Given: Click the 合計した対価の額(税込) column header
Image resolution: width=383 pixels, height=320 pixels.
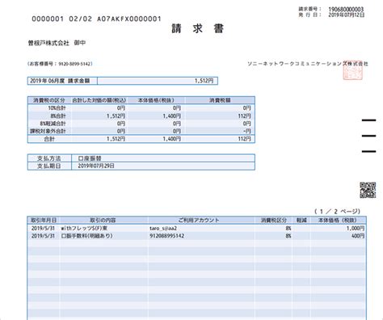Looking at the screenshot, I should pos(99,100).
